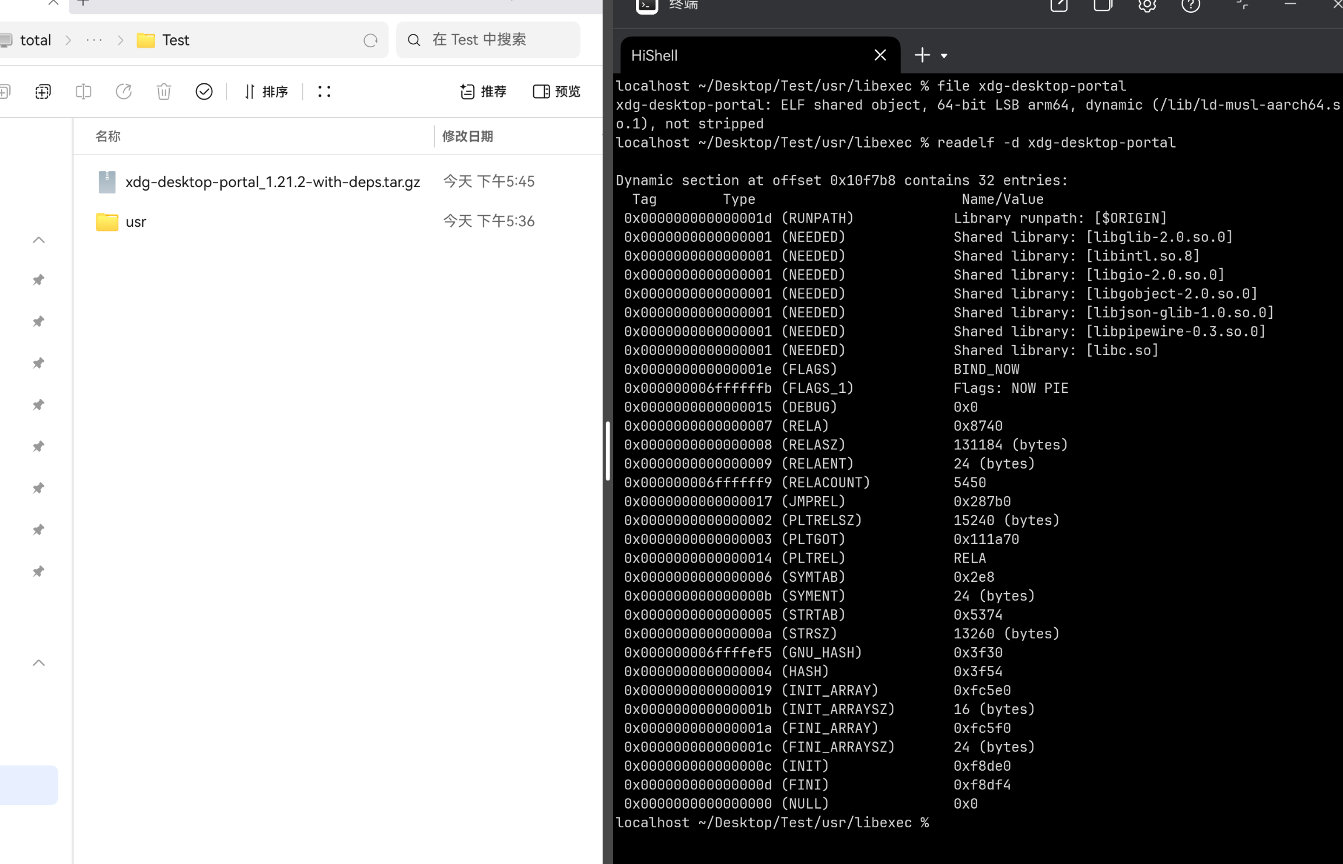
Task: Expand the collapsed breadcrumb ellipsis
Action: [94, 40]
